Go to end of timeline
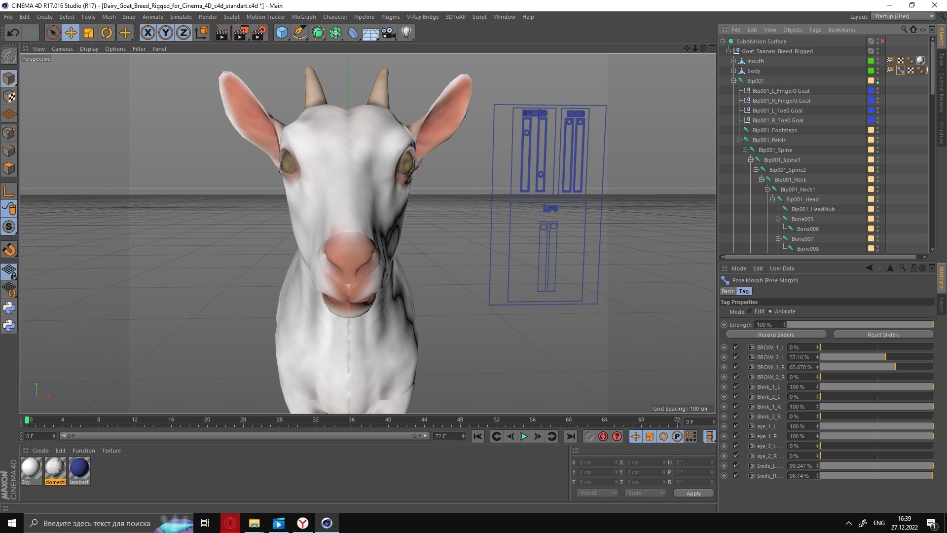The image size is (947, 533). point(571,436)
